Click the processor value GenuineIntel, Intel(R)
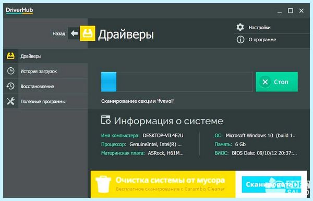 coord(155,144)
